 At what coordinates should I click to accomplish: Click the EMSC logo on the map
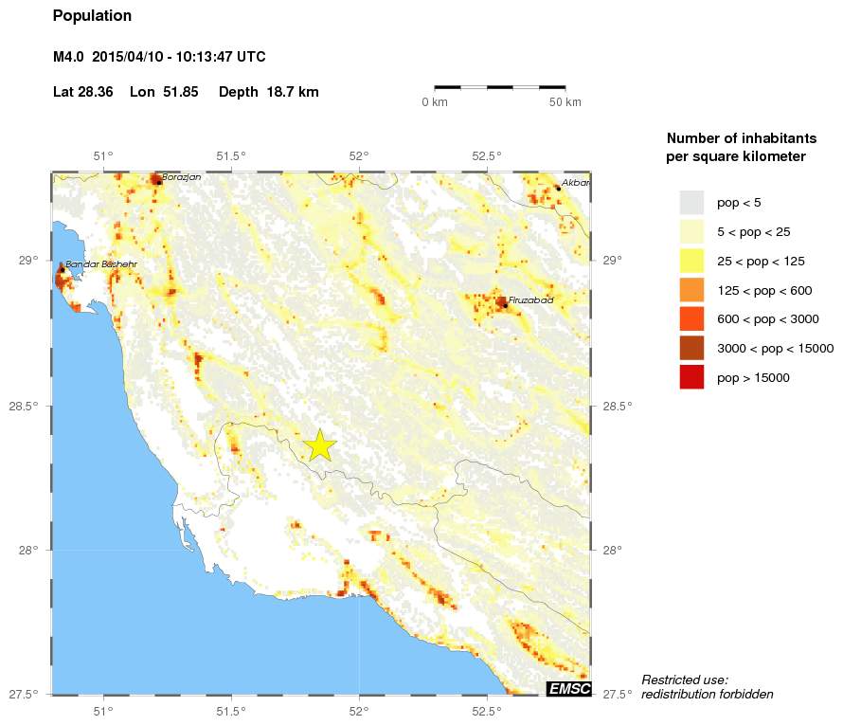(x=569, y=688)
